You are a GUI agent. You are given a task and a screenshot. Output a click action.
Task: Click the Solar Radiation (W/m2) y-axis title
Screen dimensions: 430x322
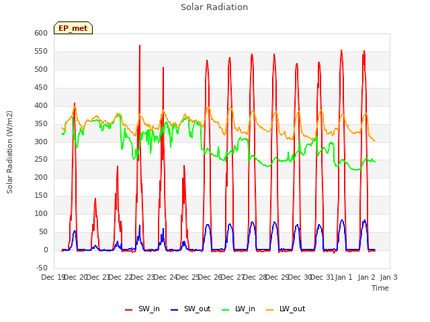click(9, 152)
